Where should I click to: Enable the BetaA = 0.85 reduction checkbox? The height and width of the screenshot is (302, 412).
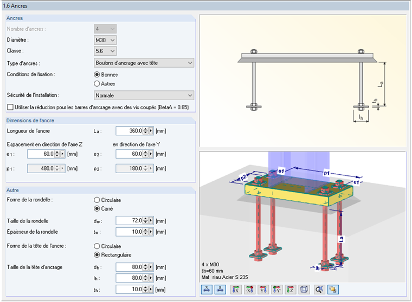(x=10, y=107)
